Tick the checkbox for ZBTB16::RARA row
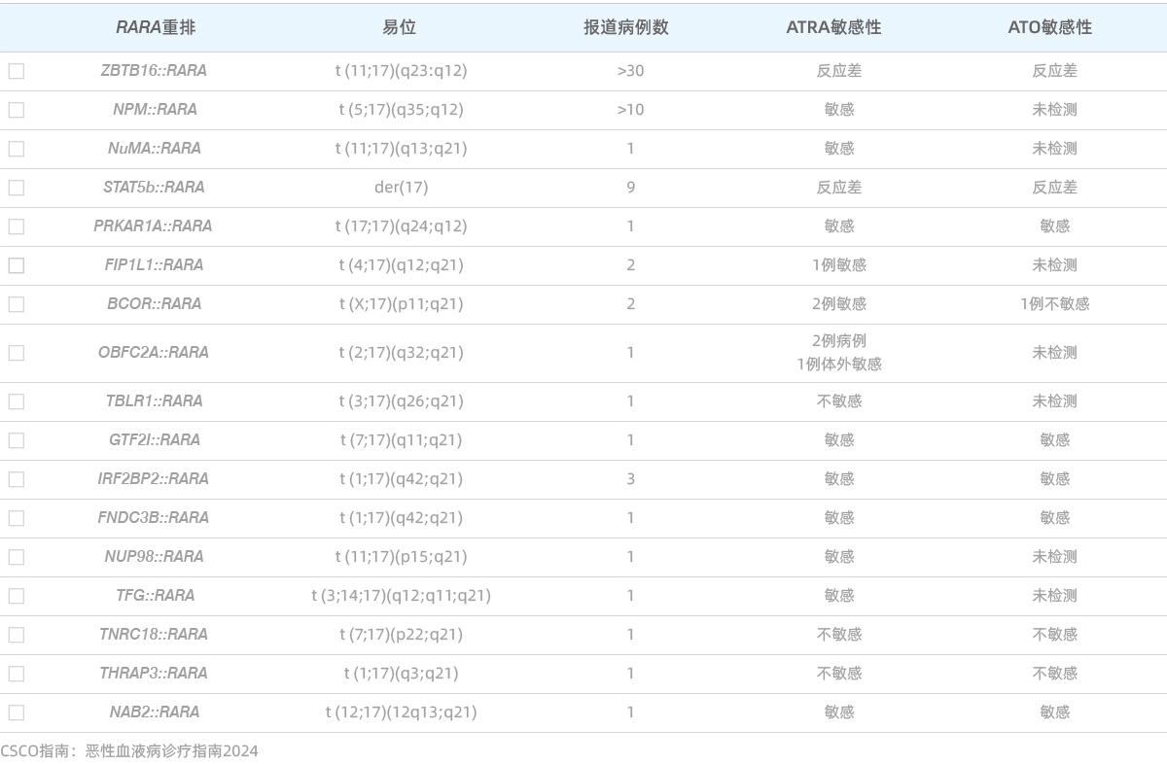 (x=17, y=71)
